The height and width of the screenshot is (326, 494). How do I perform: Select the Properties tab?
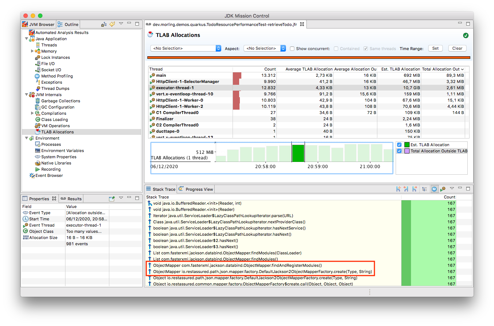[39, 199]
